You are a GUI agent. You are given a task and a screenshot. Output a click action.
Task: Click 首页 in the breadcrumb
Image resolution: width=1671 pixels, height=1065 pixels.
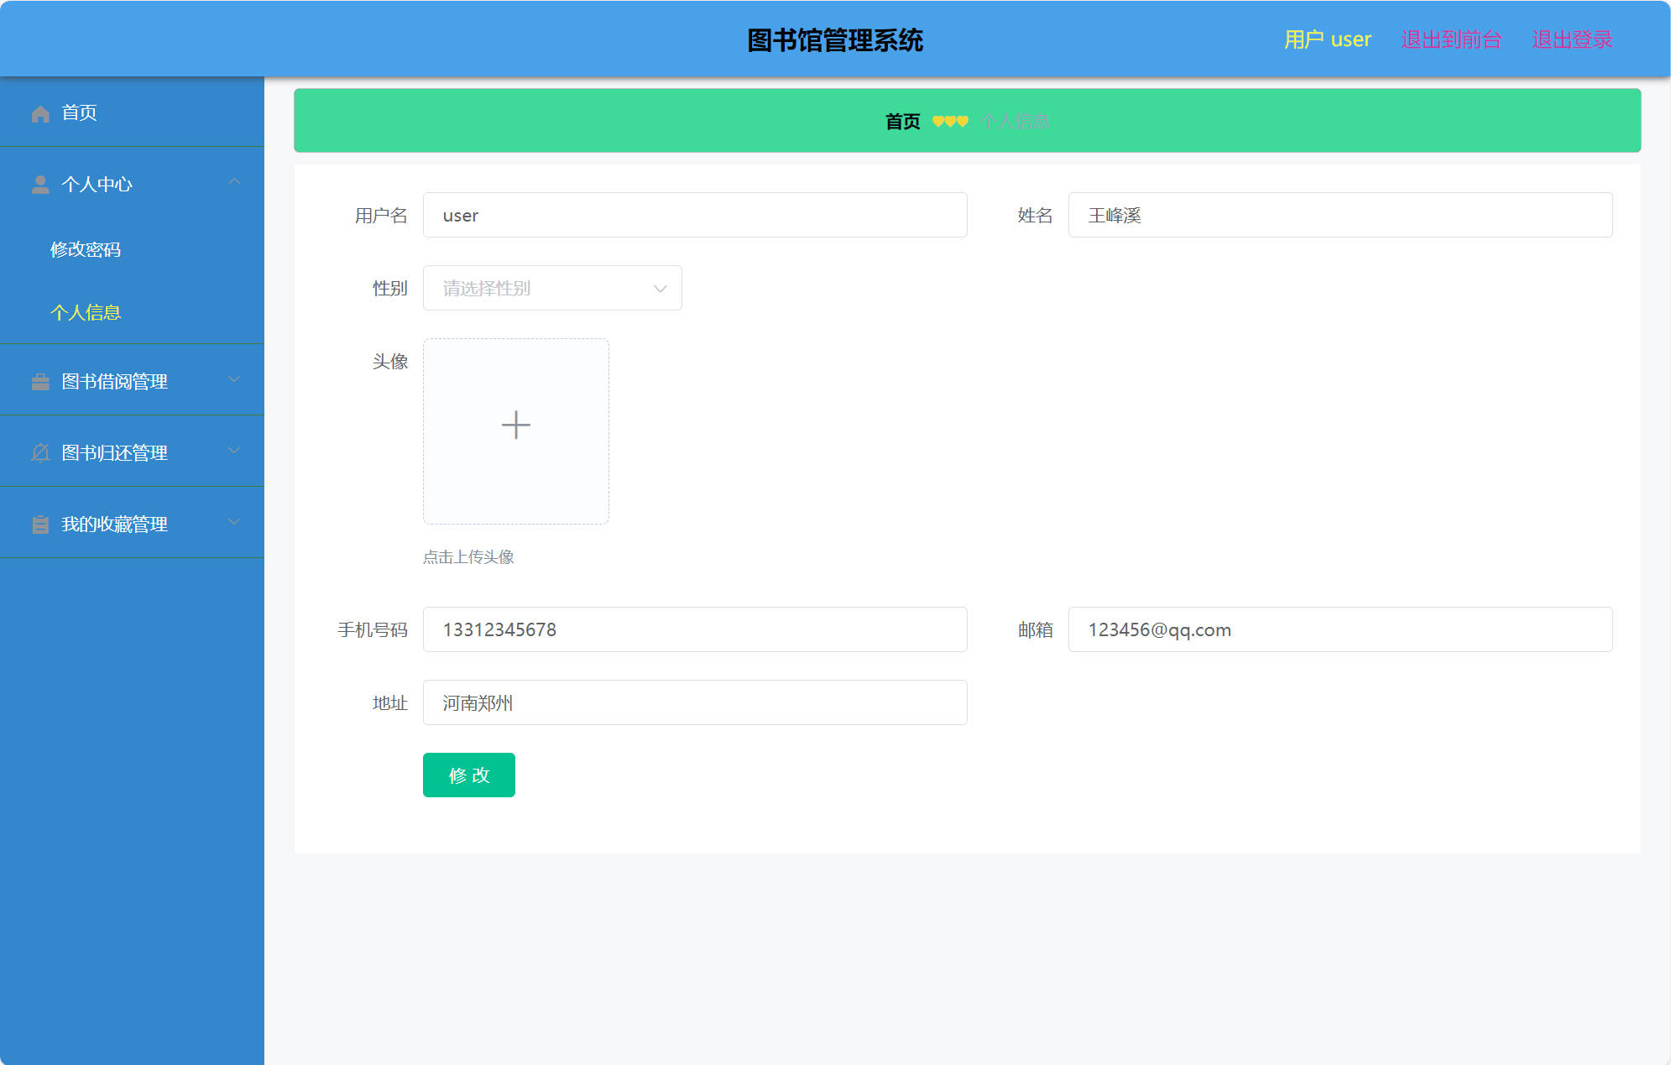[x=901, y=121]
